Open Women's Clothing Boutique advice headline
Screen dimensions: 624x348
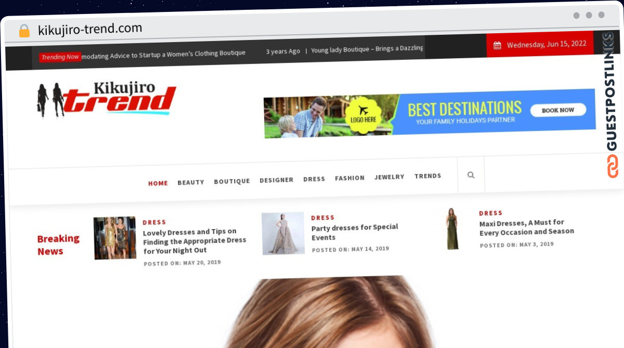click(163, 53)
